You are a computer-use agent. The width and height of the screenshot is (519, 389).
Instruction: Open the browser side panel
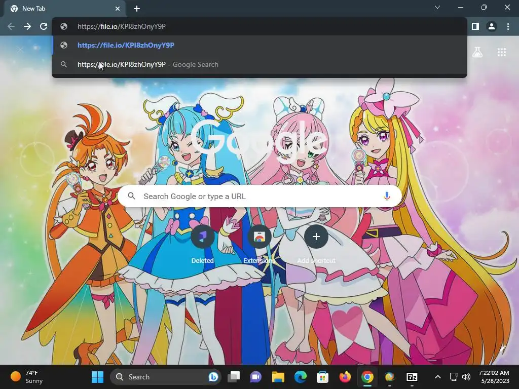point(475,26)
